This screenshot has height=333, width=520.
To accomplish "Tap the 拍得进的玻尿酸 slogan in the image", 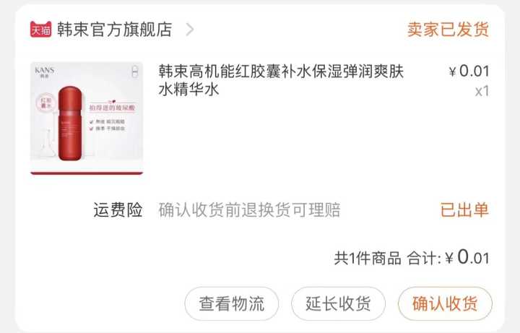I will point(112,108).
